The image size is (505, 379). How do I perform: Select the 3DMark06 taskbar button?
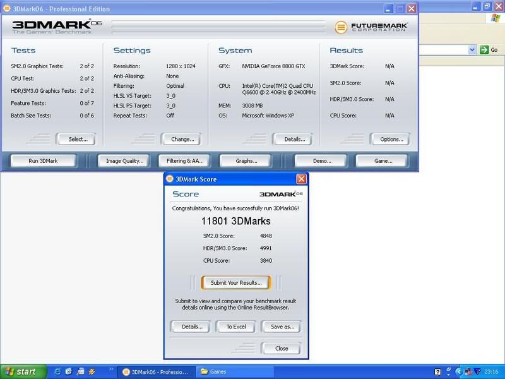click(x=157, y=371)
